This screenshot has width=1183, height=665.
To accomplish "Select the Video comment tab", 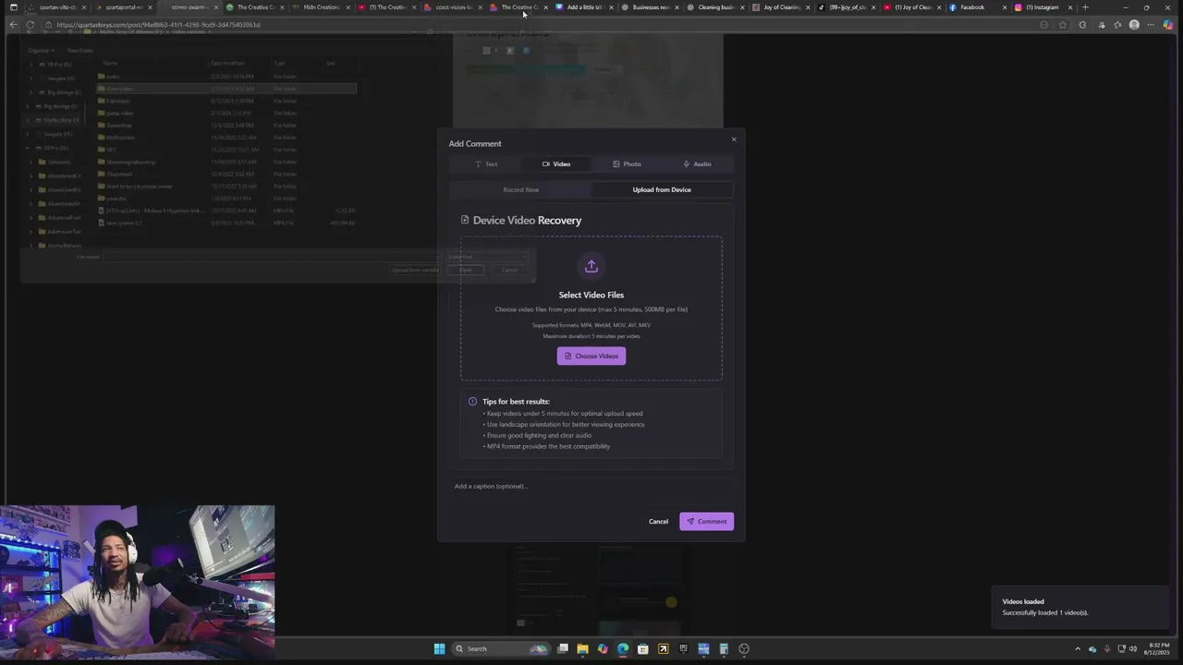I will (x=556, y=164).
